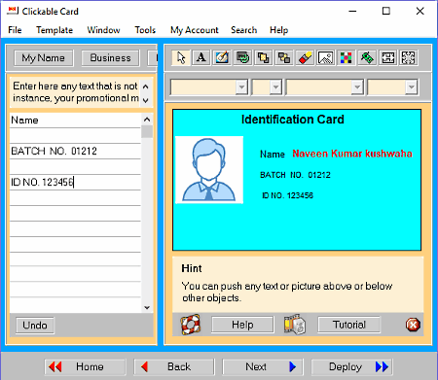Image resolution: width=438 pixels, height=380 pixels.
Task: Open the Tools menu
Action: click(145, 30)
